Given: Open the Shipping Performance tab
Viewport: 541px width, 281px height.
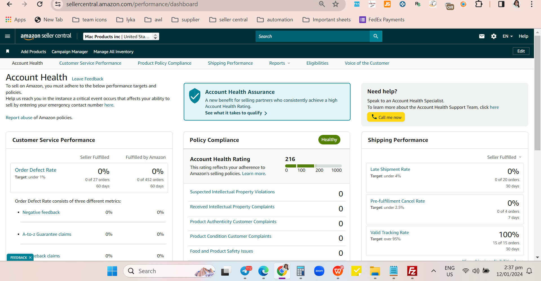Looking at the screenshot, I should [230, 63].
